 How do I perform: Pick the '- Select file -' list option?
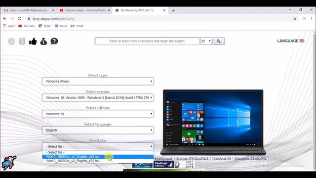(x=98, y=152)
